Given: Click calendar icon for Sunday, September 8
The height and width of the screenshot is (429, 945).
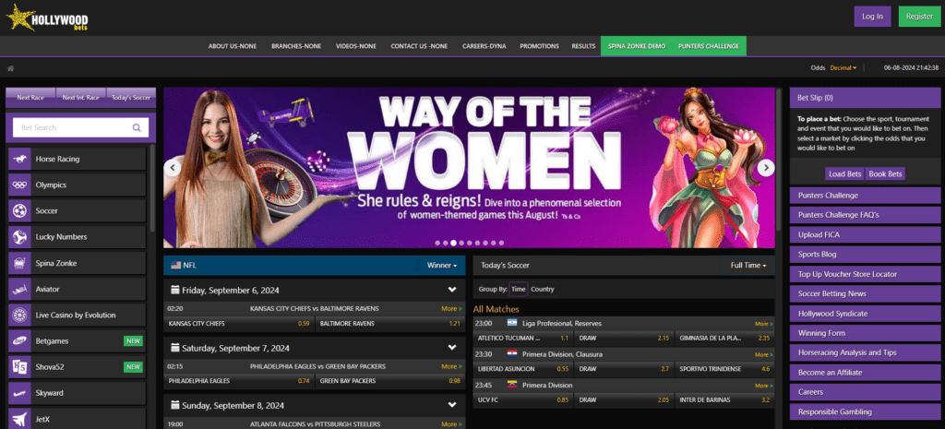Looking at the screenshot, I should (175, 406).
